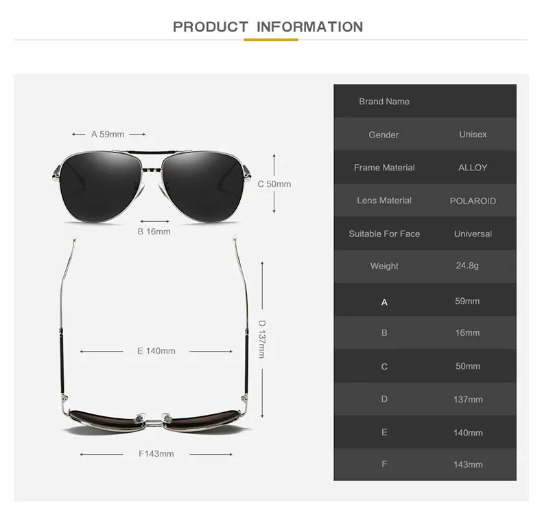Click the Brand Name table row
This screenshot has width=542, height=509.
(425, 101)
